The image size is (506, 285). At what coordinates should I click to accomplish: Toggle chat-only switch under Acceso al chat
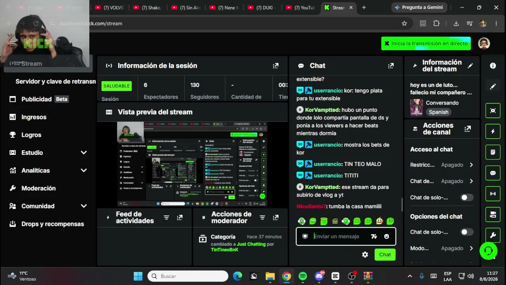(467, 197)
